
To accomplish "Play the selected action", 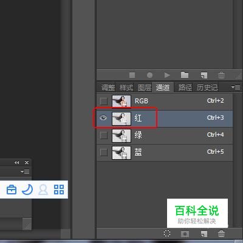I will point(167,75).
